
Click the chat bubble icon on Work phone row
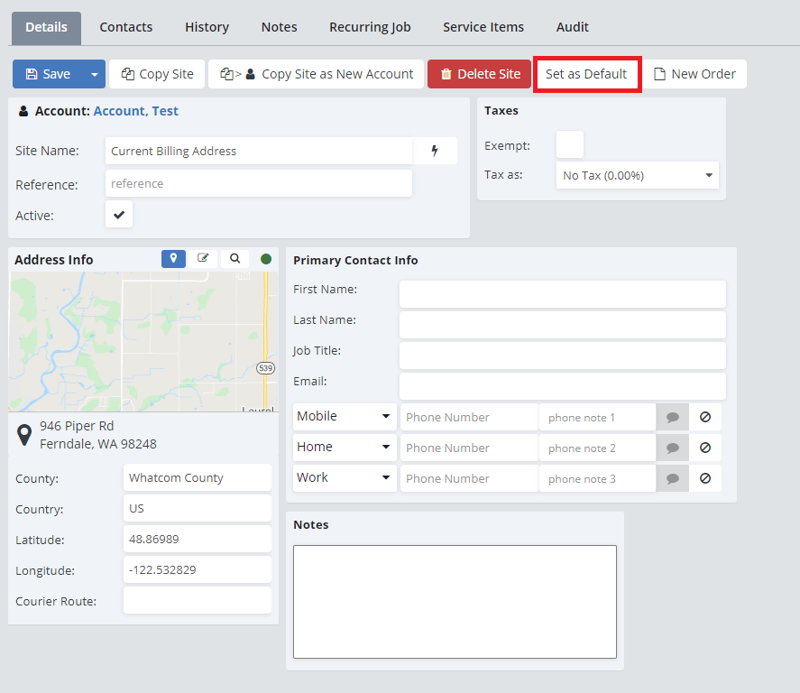click(x=672, y=479)
